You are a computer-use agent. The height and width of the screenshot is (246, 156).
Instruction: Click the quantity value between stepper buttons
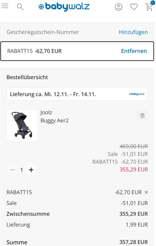point(22,170)
